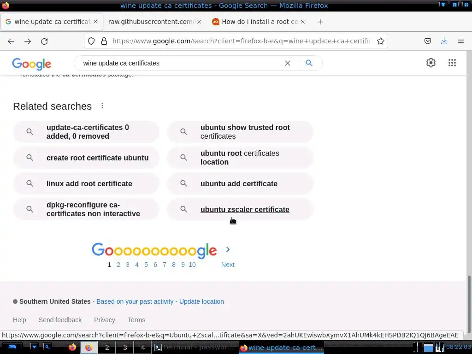The width and height of the screenshot is (472, 354).
Task: Click magnifier icon beside 'linux add root certificate'
Action: [x=29, y=183]
